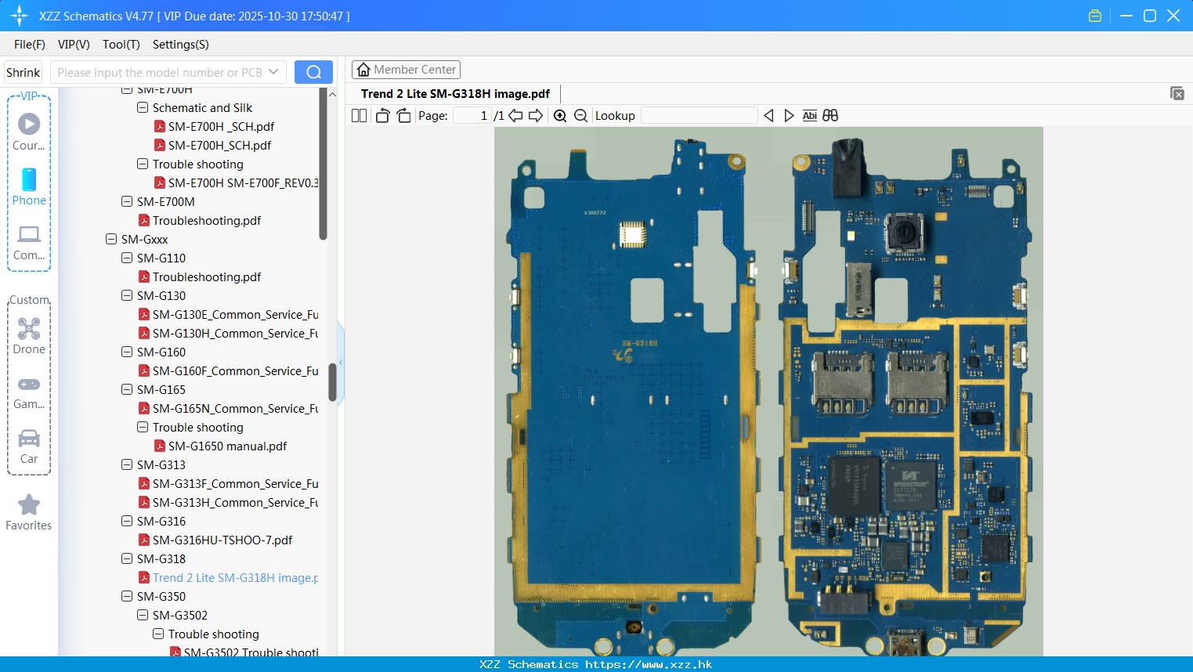Open Trend 2 Lite SM-G318H image file
Image resolution: width=1193 pixels, height=672 pixels.
point(229,577)
